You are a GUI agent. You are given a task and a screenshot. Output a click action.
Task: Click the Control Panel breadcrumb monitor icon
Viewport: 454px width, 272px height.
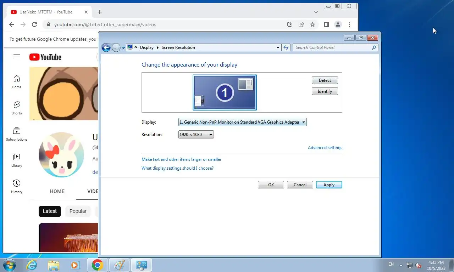130,47
